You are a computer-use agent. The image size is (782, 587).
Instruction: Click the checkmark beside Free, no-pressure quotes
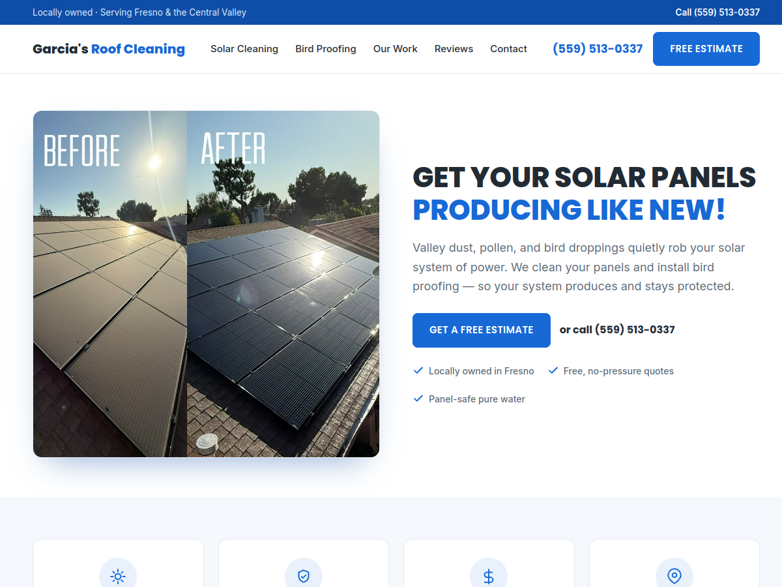[x=553, y=370]
